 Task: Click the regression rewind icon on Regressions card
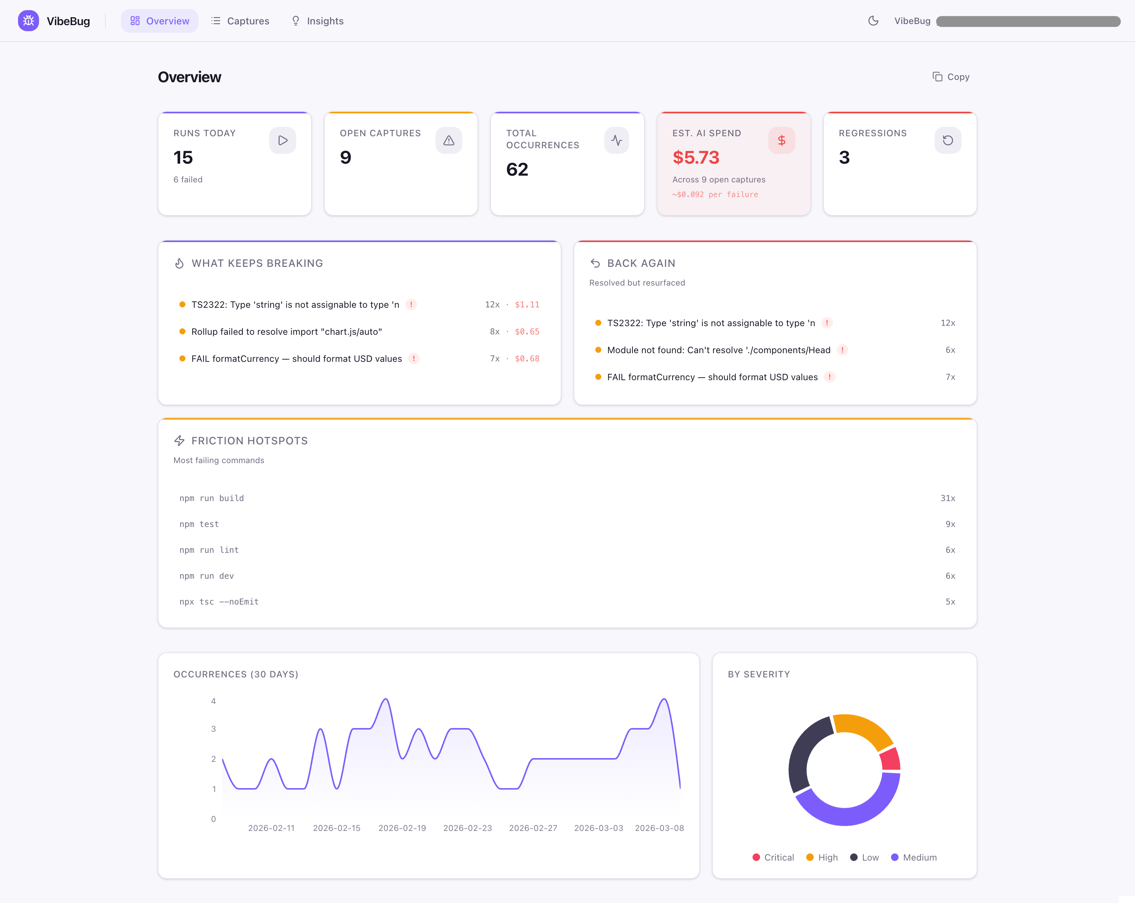pyautogui.click(x=948, y=141)
